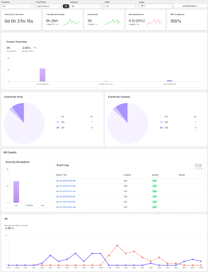The width and height of the screenshot is (208, 272).
Task: Click the tallest bar in Events Overview chart
Action: 42,75
